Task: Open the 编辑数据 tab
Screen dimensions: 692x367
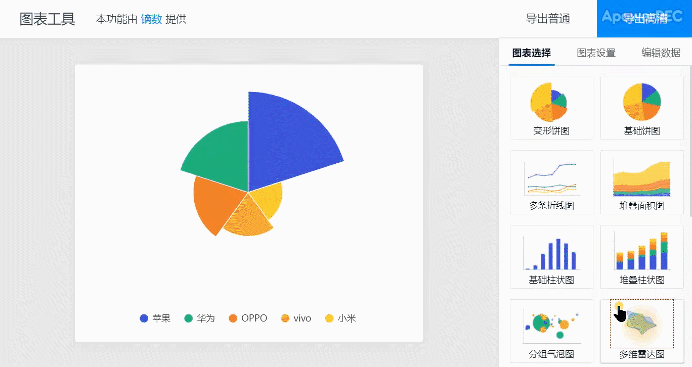Action: [661, 53]
